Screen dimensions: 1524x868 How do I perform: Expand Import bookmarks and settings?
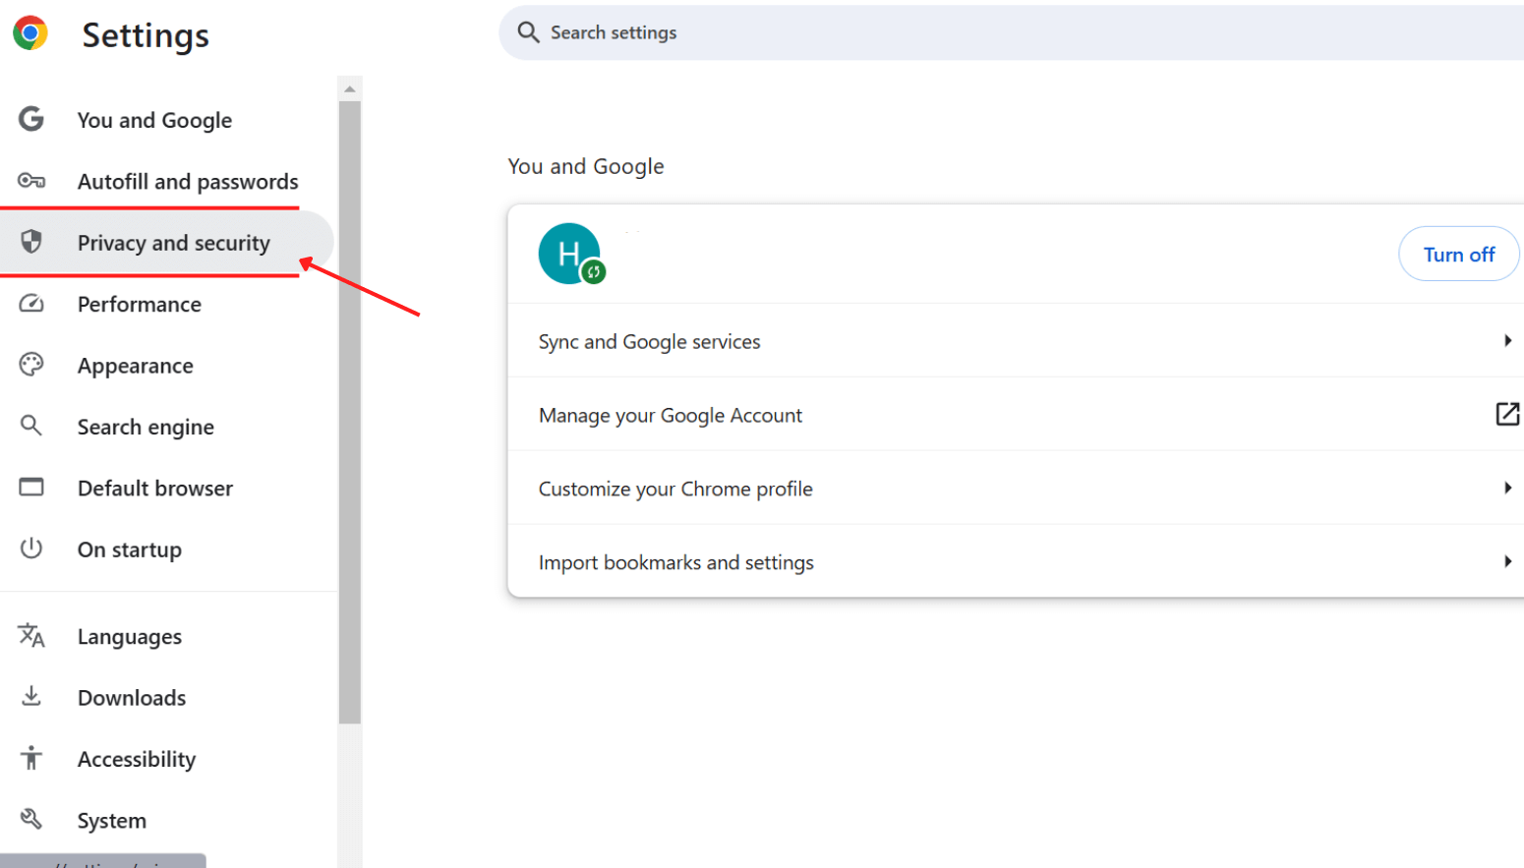[1507, 561]
